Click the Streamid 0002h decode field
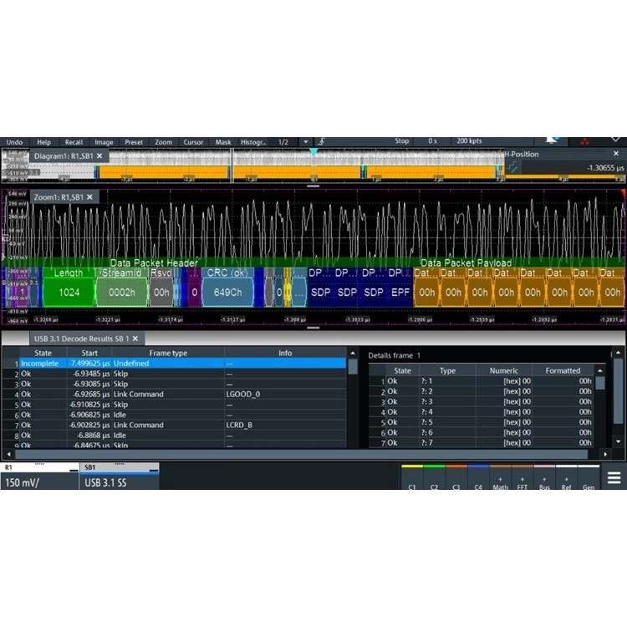627x627 pixels. tap(122, 287)
